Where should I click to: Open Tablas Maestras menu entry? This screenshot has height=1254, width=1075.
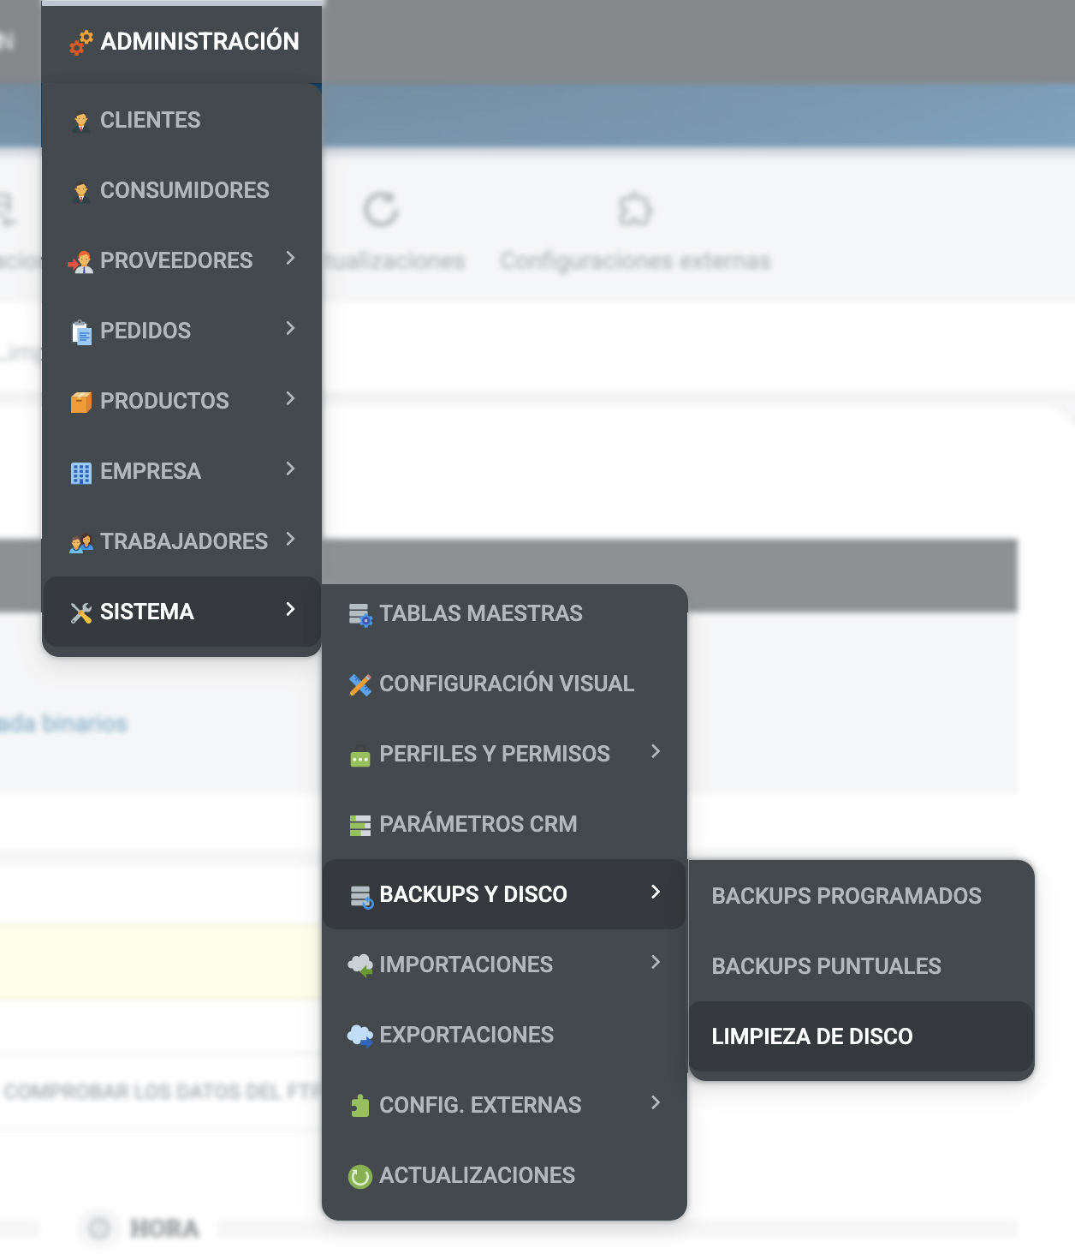[504, 613]
